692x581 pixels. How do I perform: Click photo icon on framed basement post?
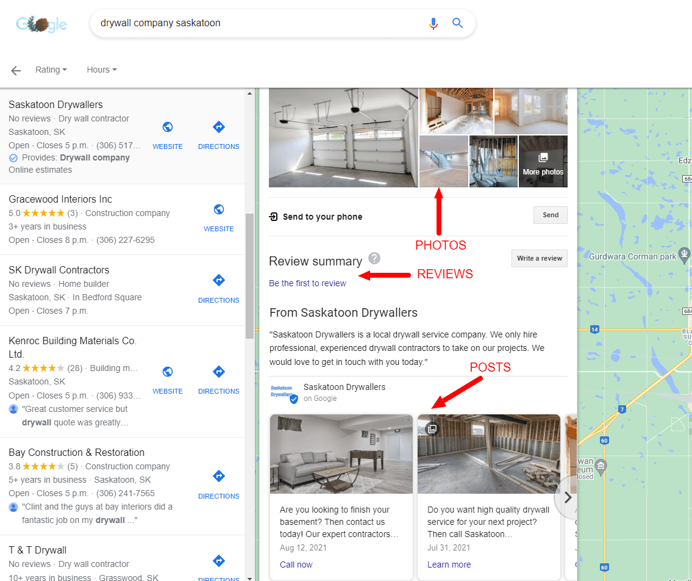click(x=432, y=428)
